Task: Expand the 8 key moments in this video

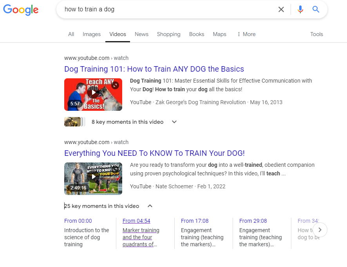Action: click(x=174, y=122)
